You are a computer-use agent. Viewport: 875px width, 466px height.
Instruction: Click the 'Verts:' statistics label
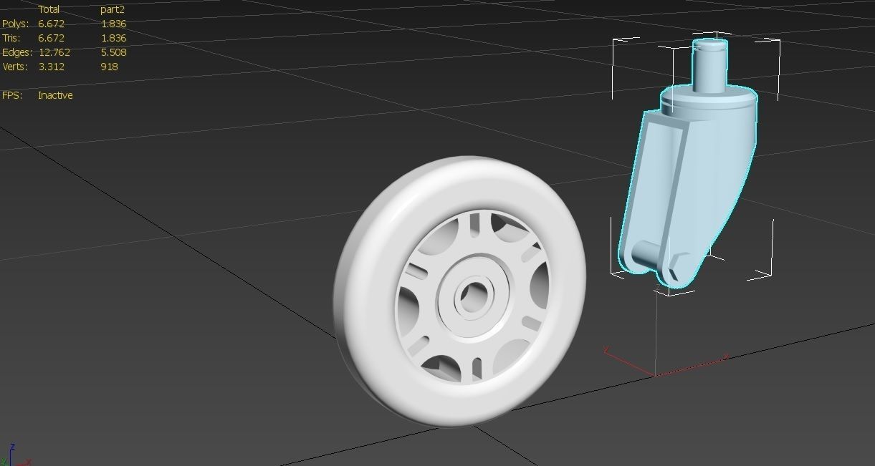pos(14,67)
